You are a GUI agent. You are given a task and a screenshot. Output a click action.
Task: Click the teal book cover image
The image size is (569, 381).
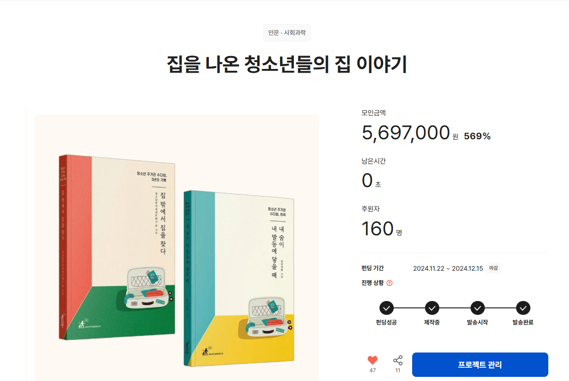239,279
